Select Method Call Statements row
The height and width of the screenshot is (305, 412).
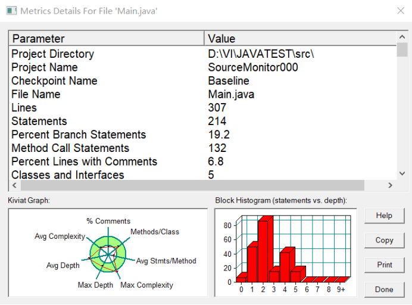[202, 148]
